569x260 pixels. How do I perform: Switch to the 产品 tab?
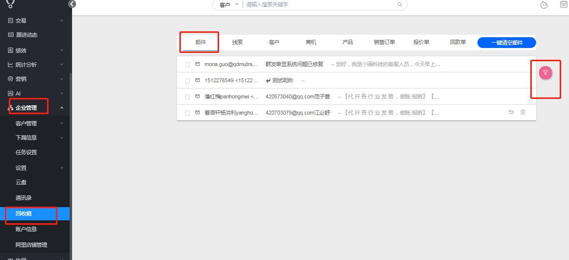tap(347, 42)
